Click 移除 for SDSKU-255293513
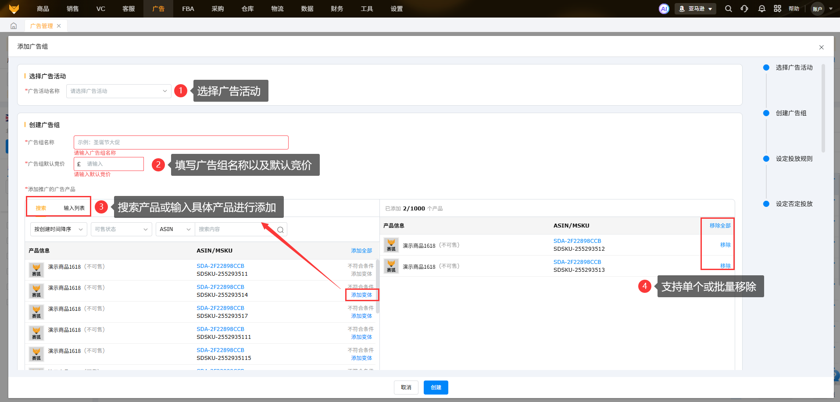The width and height of the screenshot is (840, 402). 726,266
